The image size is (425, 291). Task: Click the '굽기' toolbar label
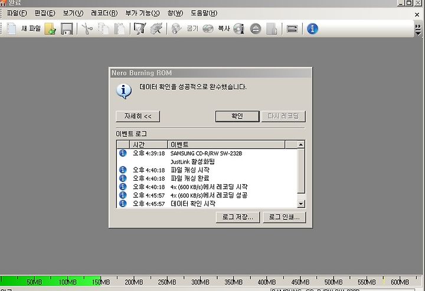click(192, 29)
